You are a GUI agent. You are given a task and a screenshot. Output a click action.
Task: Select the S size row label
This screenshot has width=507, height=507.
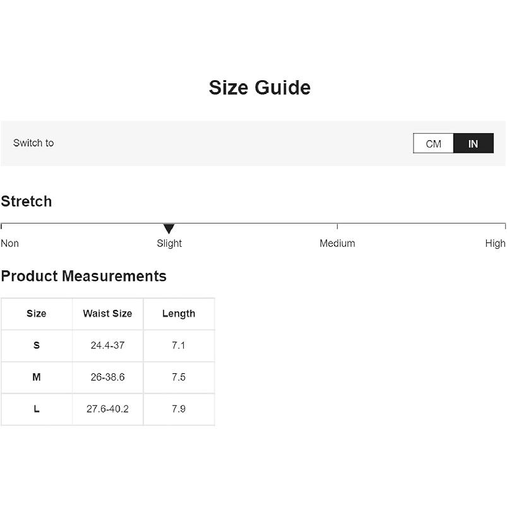pos(37,345)
